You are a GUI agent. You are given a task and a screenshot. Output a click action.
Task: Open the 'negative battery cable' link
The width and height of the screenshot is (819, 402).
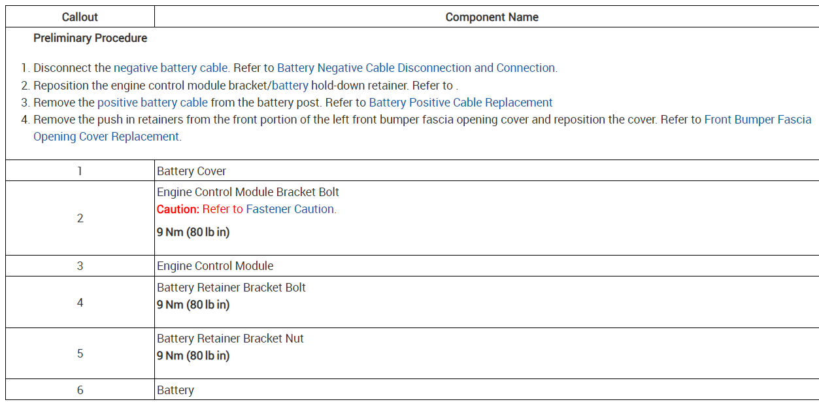pyautogui.click(x=171, y=68)
